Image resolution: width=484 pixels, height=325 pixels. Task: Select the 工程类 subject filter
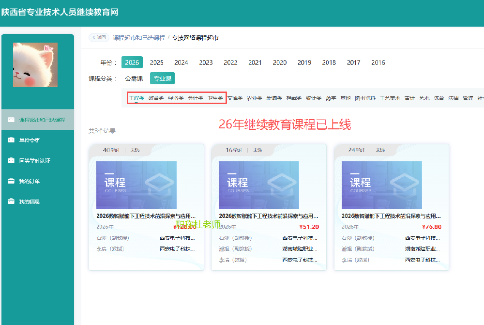[136, 98]
